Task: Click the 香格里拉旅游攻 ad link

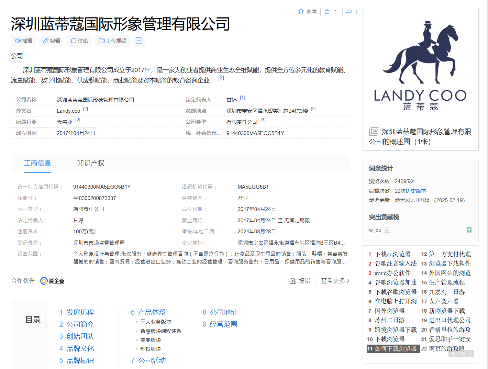Action: pyautogui.click(x=450, y=330)
